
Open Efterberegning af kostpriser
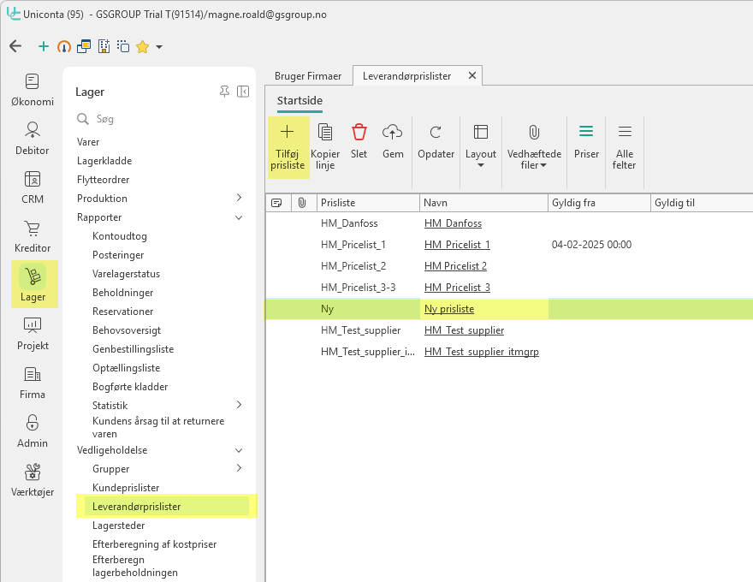[154, 544]
